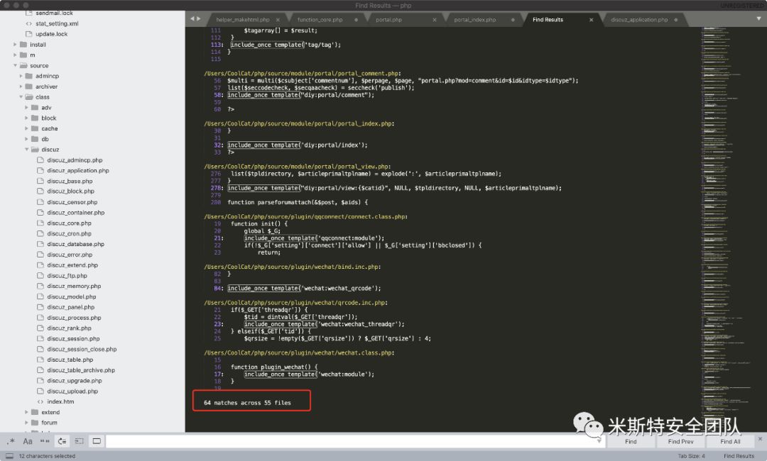Collapse the class folder

21,96
